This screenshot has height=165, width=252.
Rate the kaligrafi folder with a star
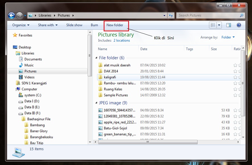tap(235, 77)
